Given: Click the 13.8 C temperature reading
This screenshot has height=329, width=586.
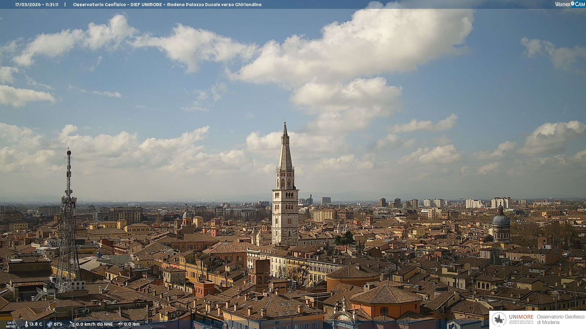Looking at the screenshot, I should 36,324.
